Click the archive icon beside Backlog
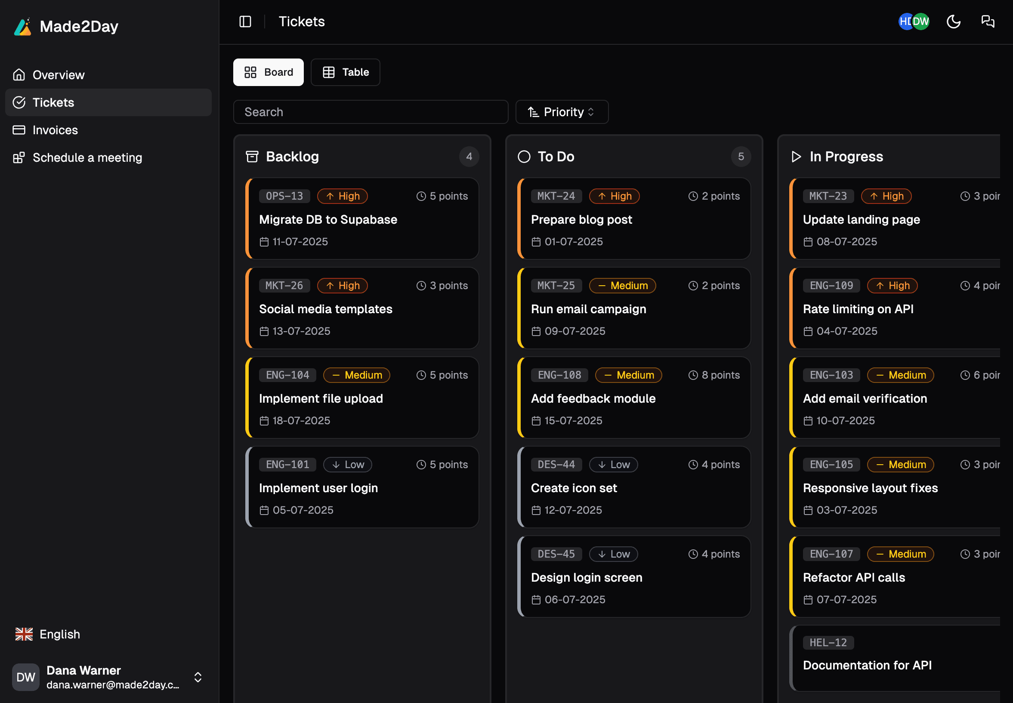 252,156
